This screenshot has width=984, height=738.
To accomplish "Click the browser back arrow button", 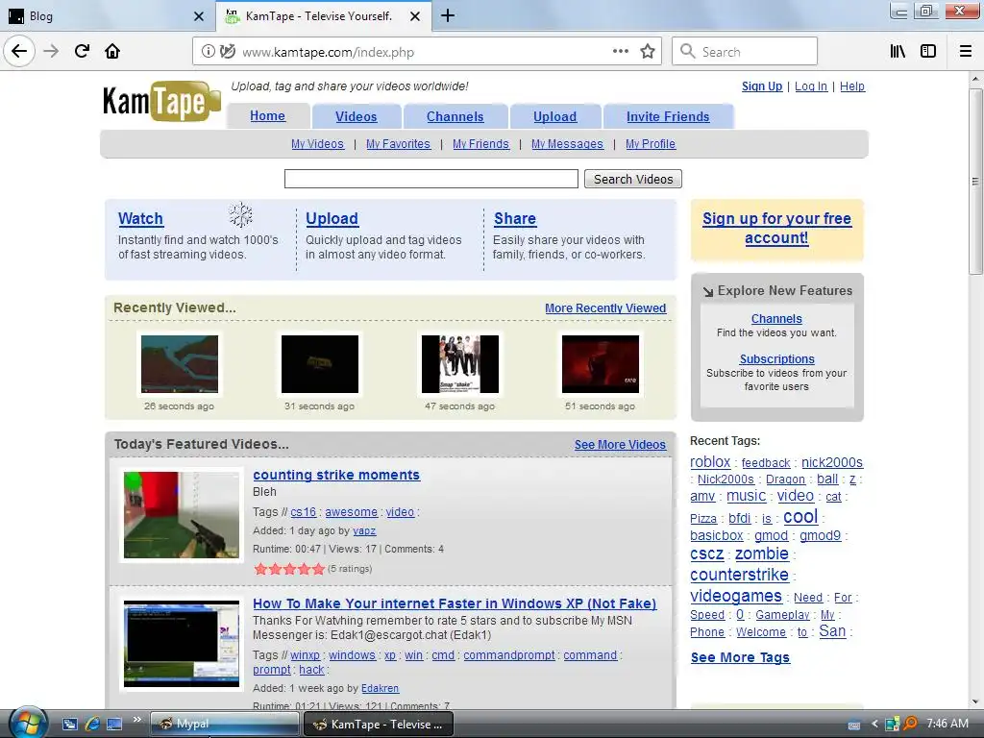I will (19, 52).
